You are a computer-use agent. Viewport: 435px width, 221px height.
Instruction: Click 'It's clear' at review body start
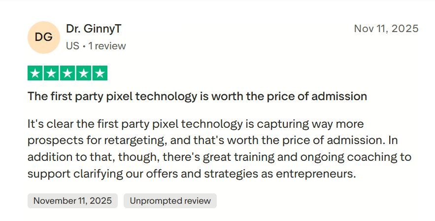point(49,123)
